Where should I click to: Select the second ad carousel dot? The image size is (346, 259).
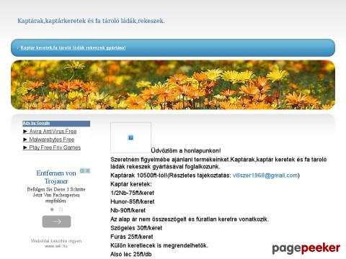(61, 209)
